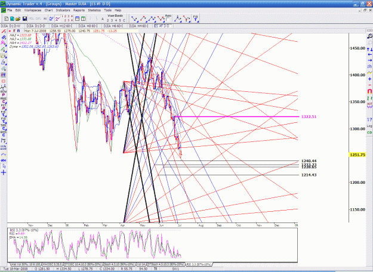This screenshot has width=373, height=272.
Task: Select the parallel channel lines tool
Action: tap(4, 37)
